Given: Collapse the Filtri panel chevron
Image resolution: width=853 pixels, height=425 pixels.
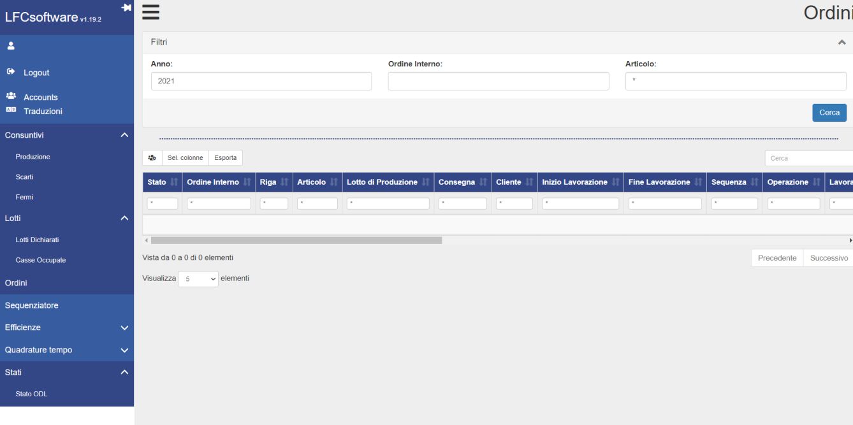Looking at the screenshot, I should 842,42.
